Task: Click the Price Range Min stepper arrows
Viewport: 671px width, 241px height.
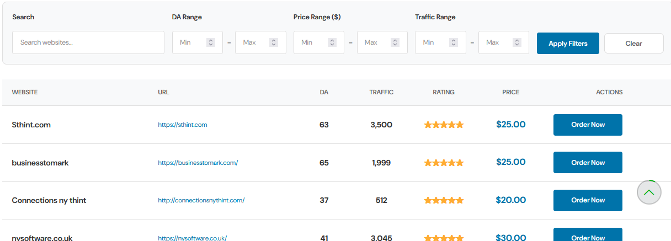Action: (x=332, y=42)
